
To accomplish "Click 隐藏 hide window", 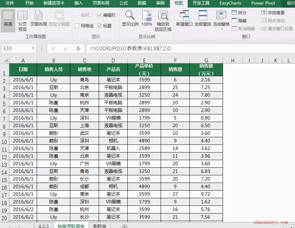I will coord(239,20).
